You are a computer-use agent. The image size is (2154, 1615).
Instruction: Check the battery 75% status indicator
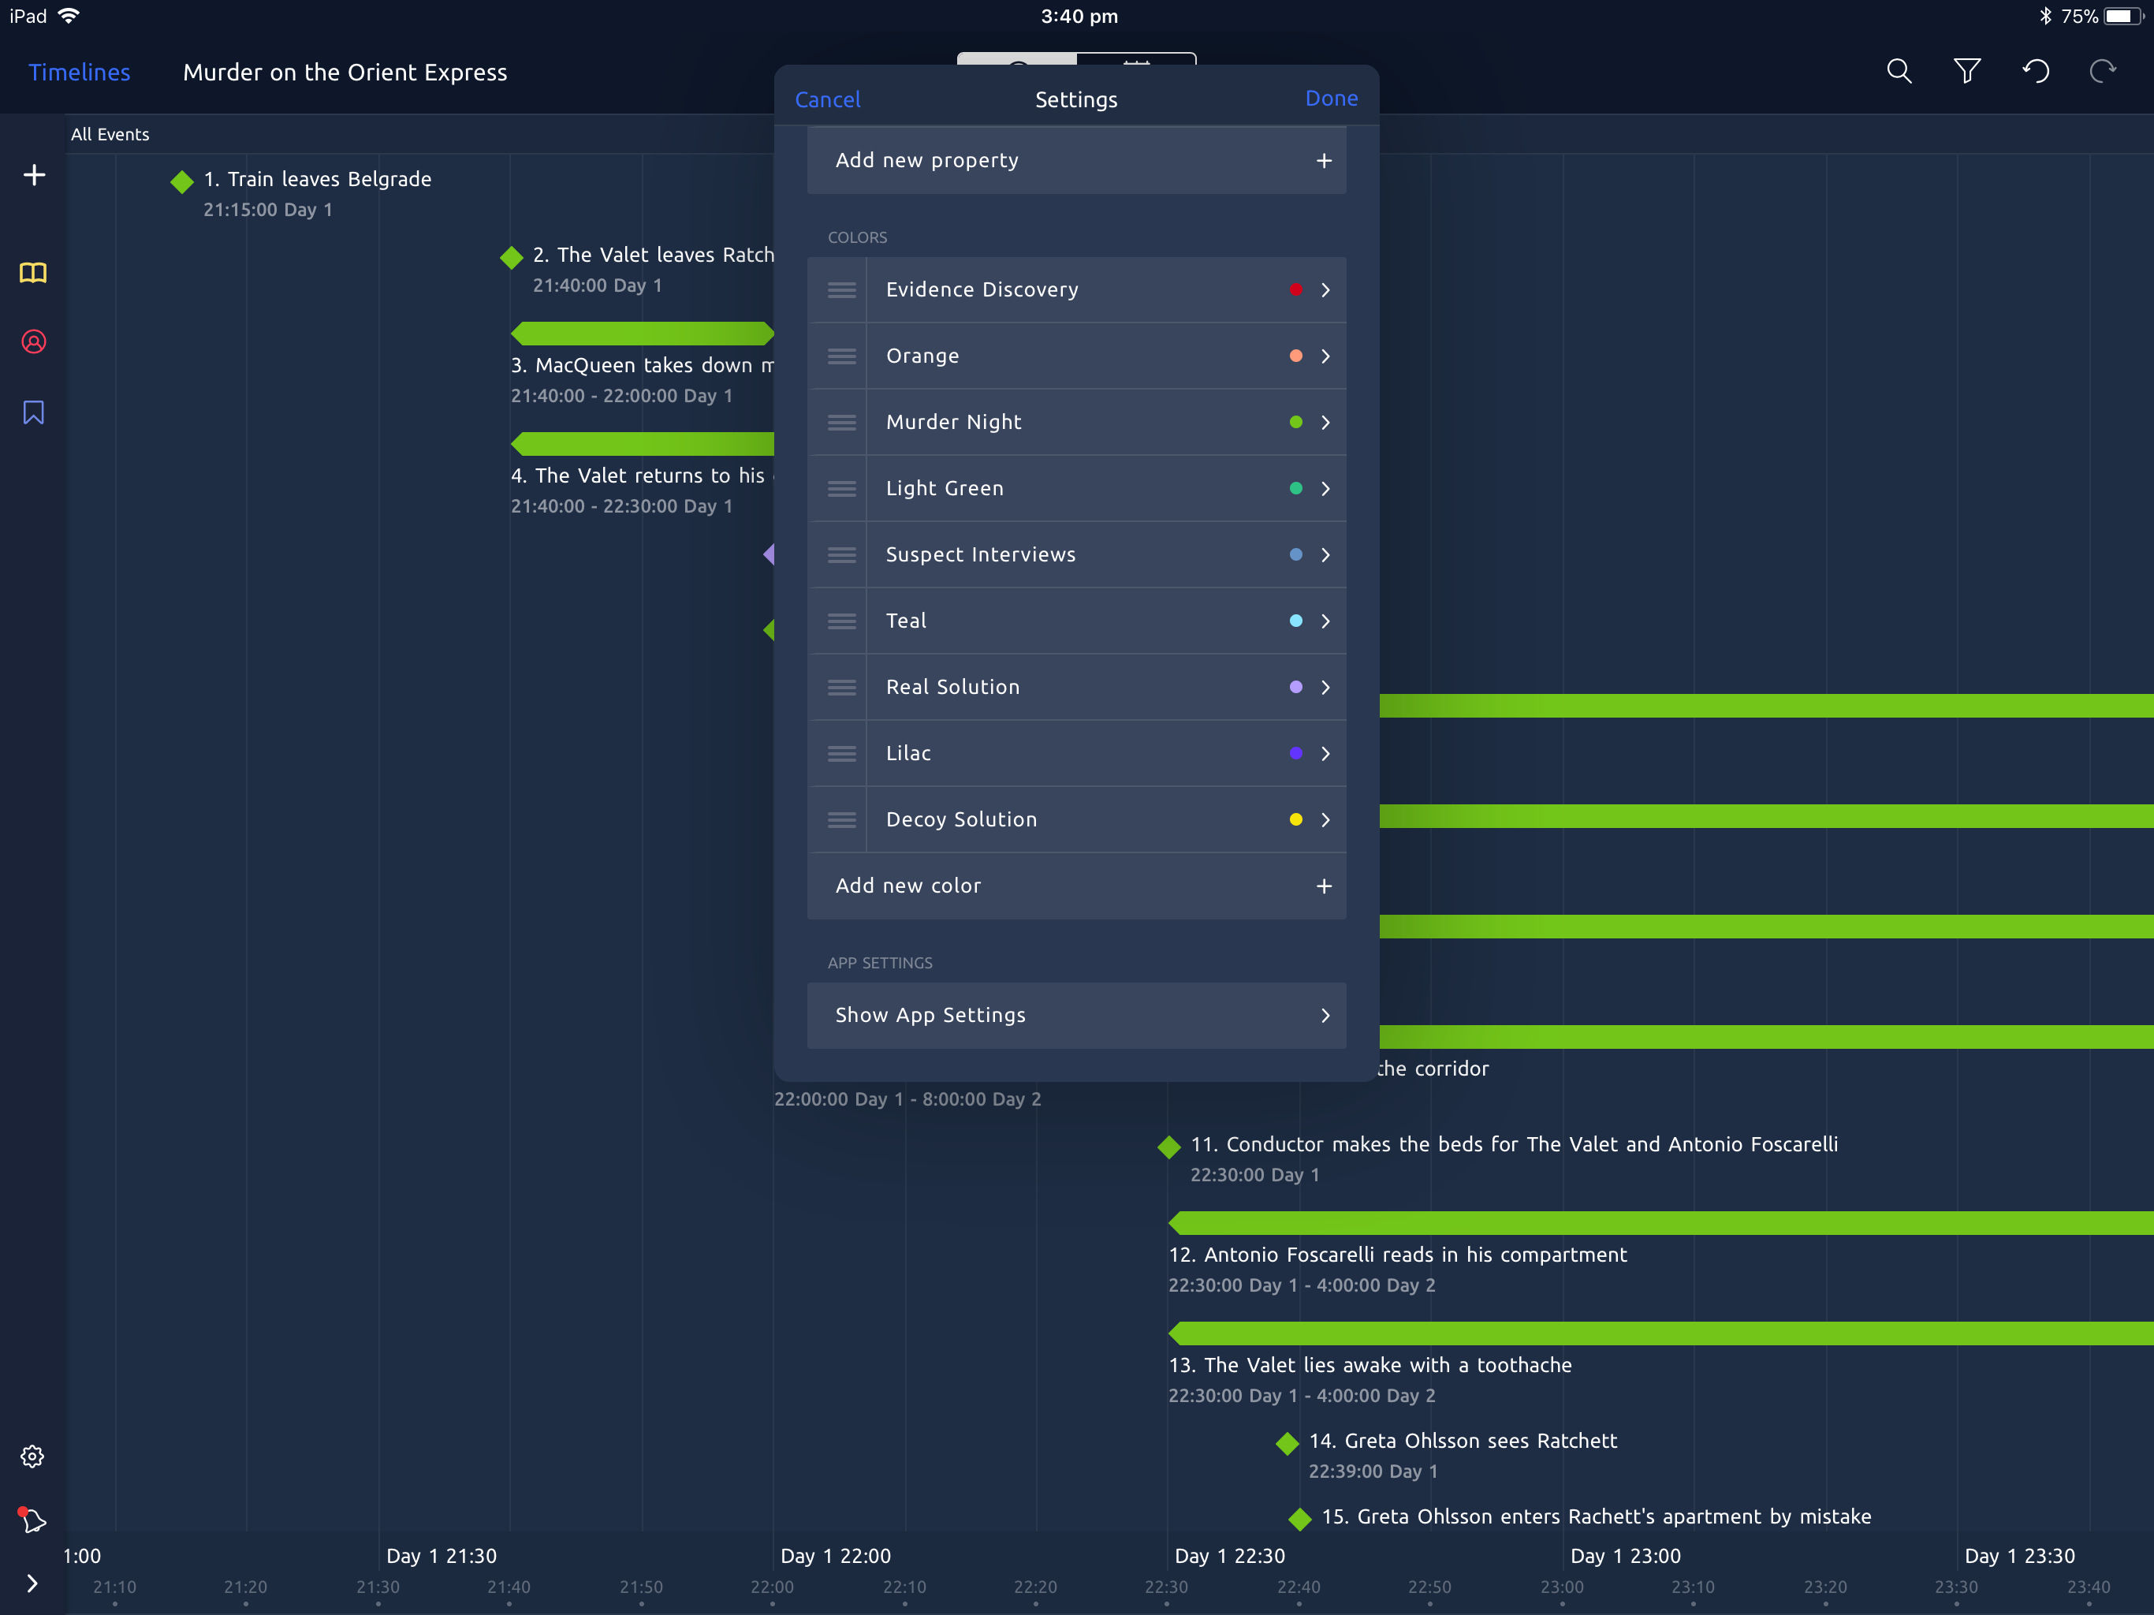coord(2101,16)
